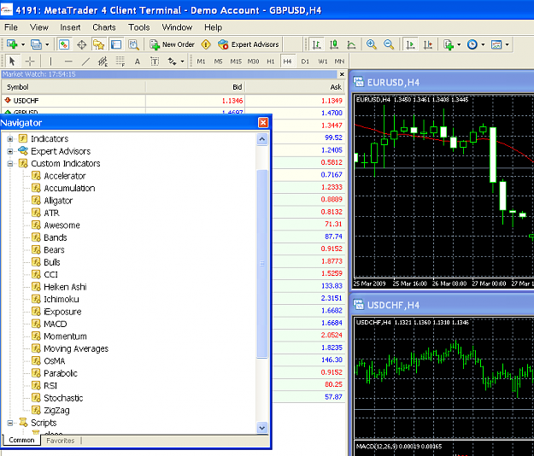The height and width of the screenshot is (456, 534).
Task: Open the New Chart dropdown arrow
Action: (x=23, y=44)
